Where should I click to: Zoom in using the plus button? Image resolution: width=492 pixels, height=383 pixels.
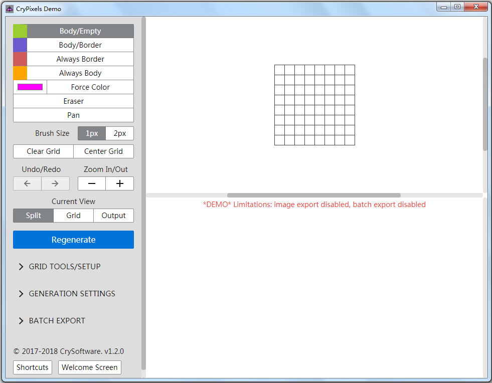click(119, 183)
